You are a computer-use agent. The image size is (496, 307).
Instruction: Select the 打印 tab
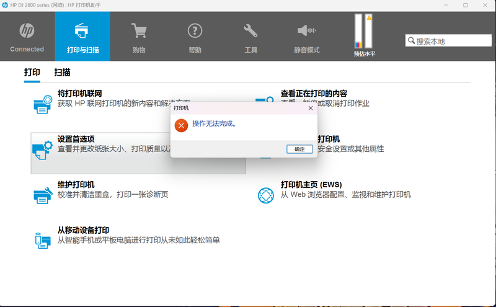pyautogui.click(x=32, y=73)
